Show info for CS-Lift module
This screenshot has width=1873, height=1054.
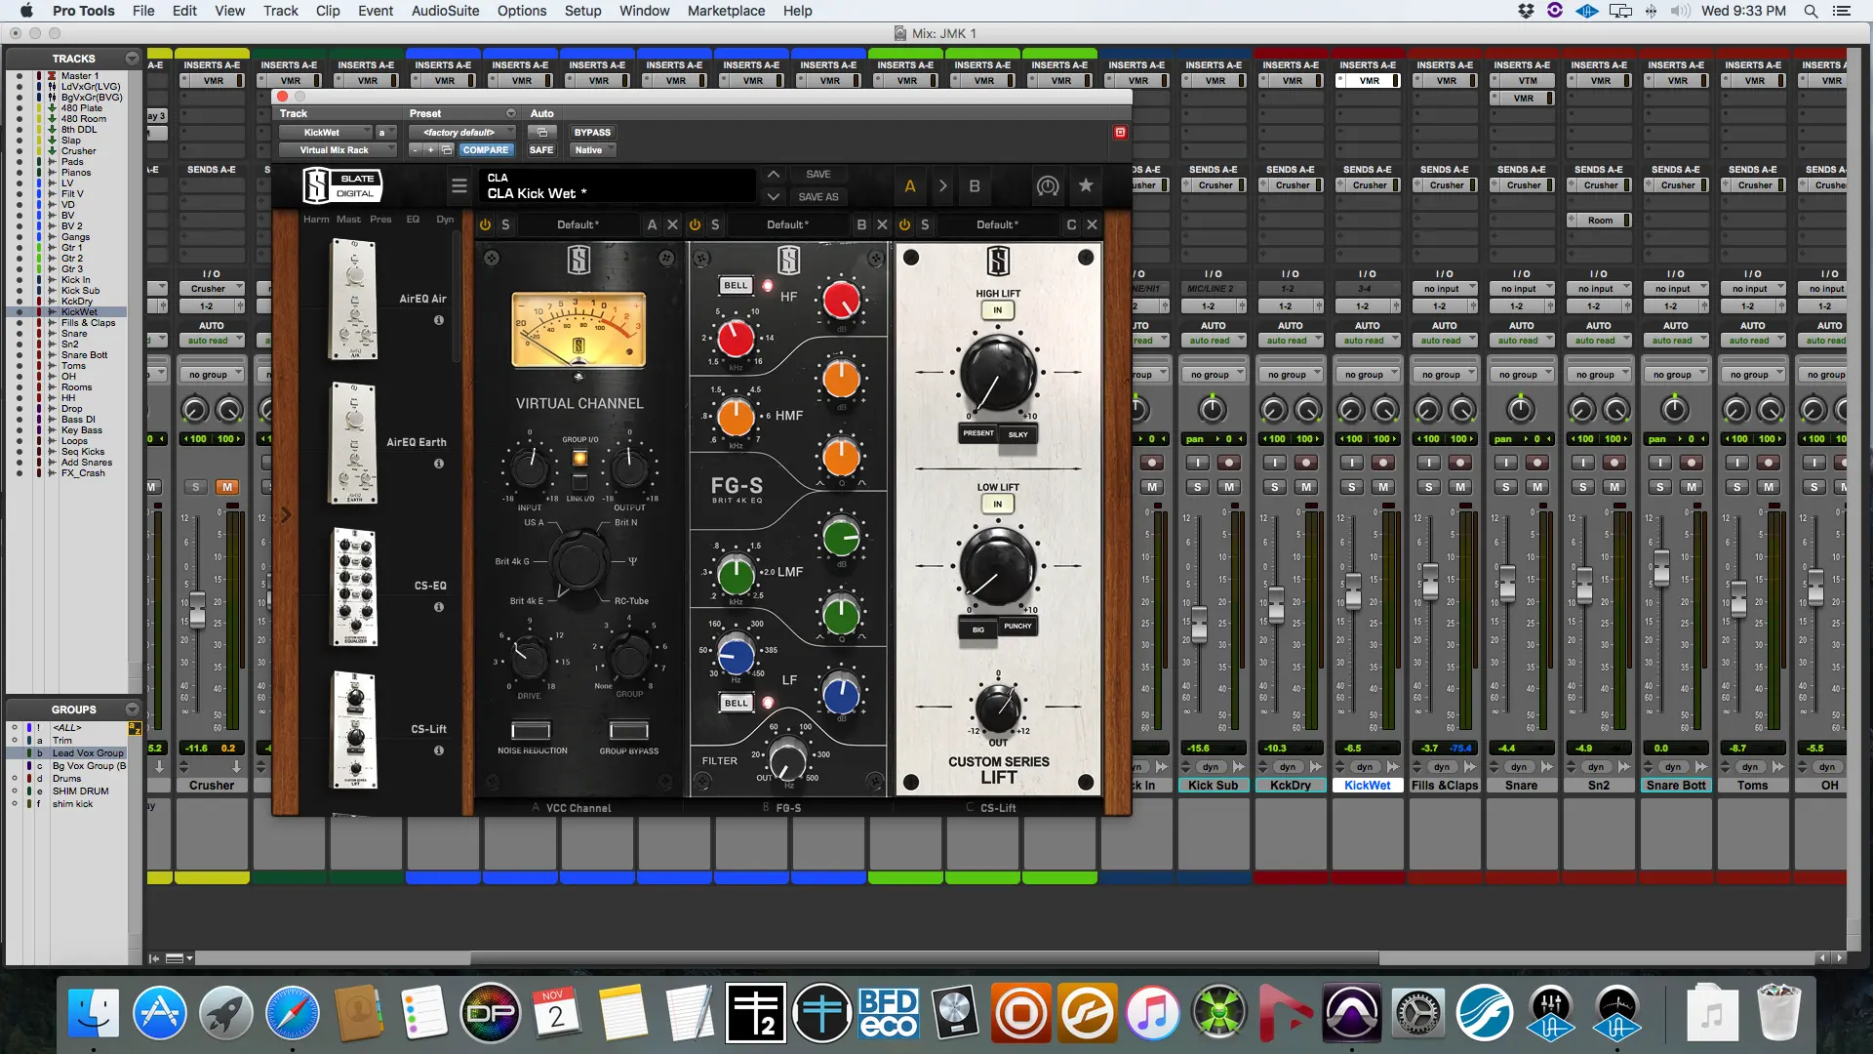[x=439, y=750]
